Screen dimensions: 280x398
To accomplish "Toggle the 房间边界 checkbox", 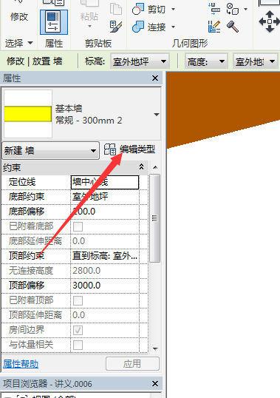I will point(78,330).
